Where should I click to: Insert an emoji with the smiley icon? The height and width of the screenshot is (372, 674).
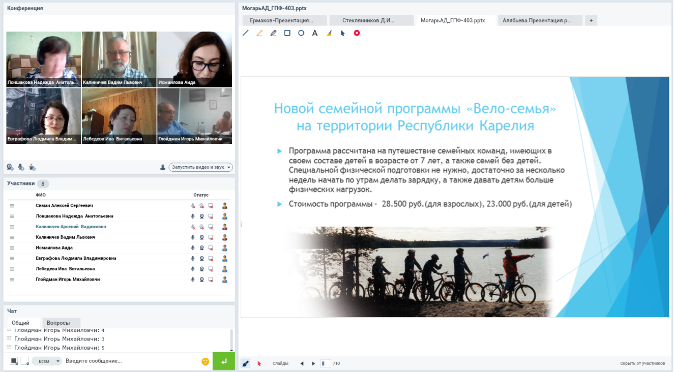click(206, 361)
